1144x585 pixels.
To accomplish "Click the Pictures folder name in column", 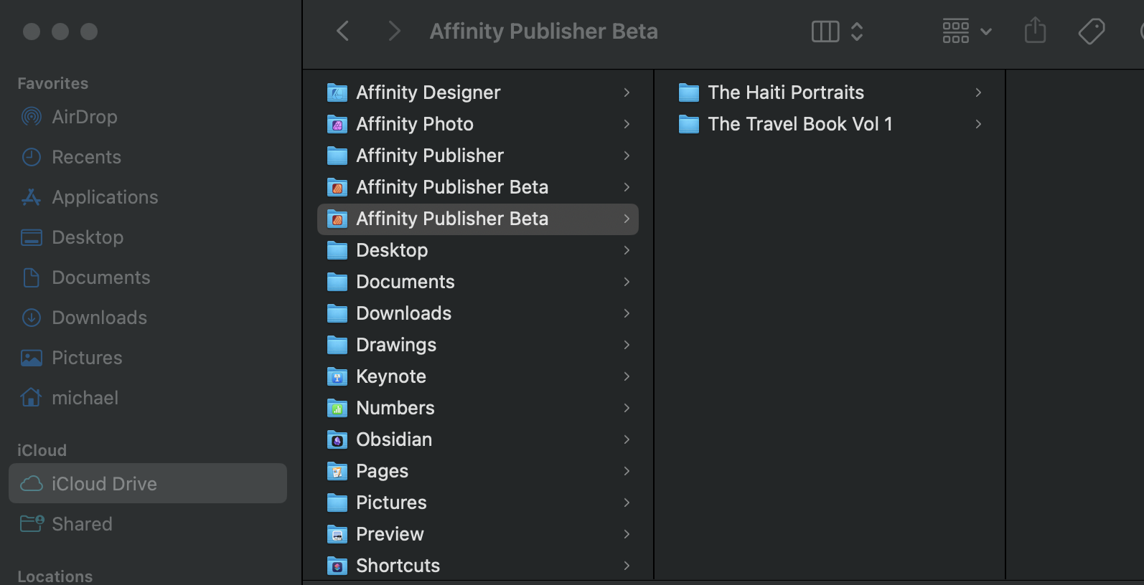I will 391,503.
